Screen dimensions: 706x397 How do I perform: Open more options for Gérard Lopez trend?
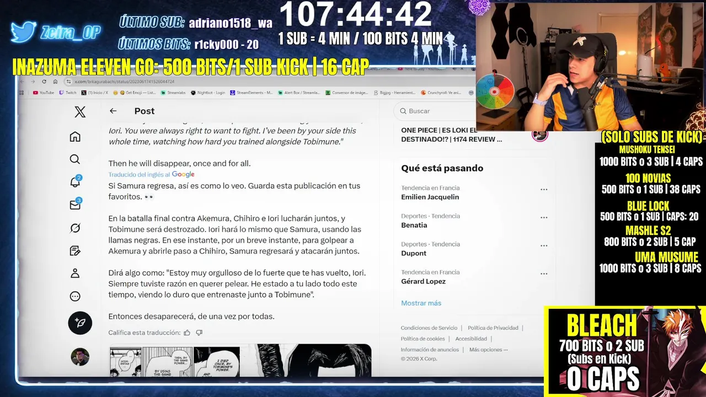coord(544,273)
